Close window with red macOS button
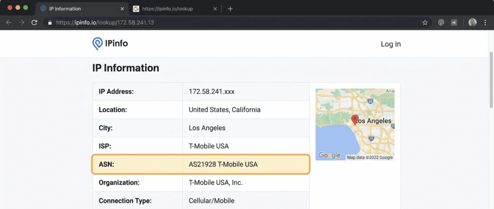494x209 pixels. coord(10,8)
